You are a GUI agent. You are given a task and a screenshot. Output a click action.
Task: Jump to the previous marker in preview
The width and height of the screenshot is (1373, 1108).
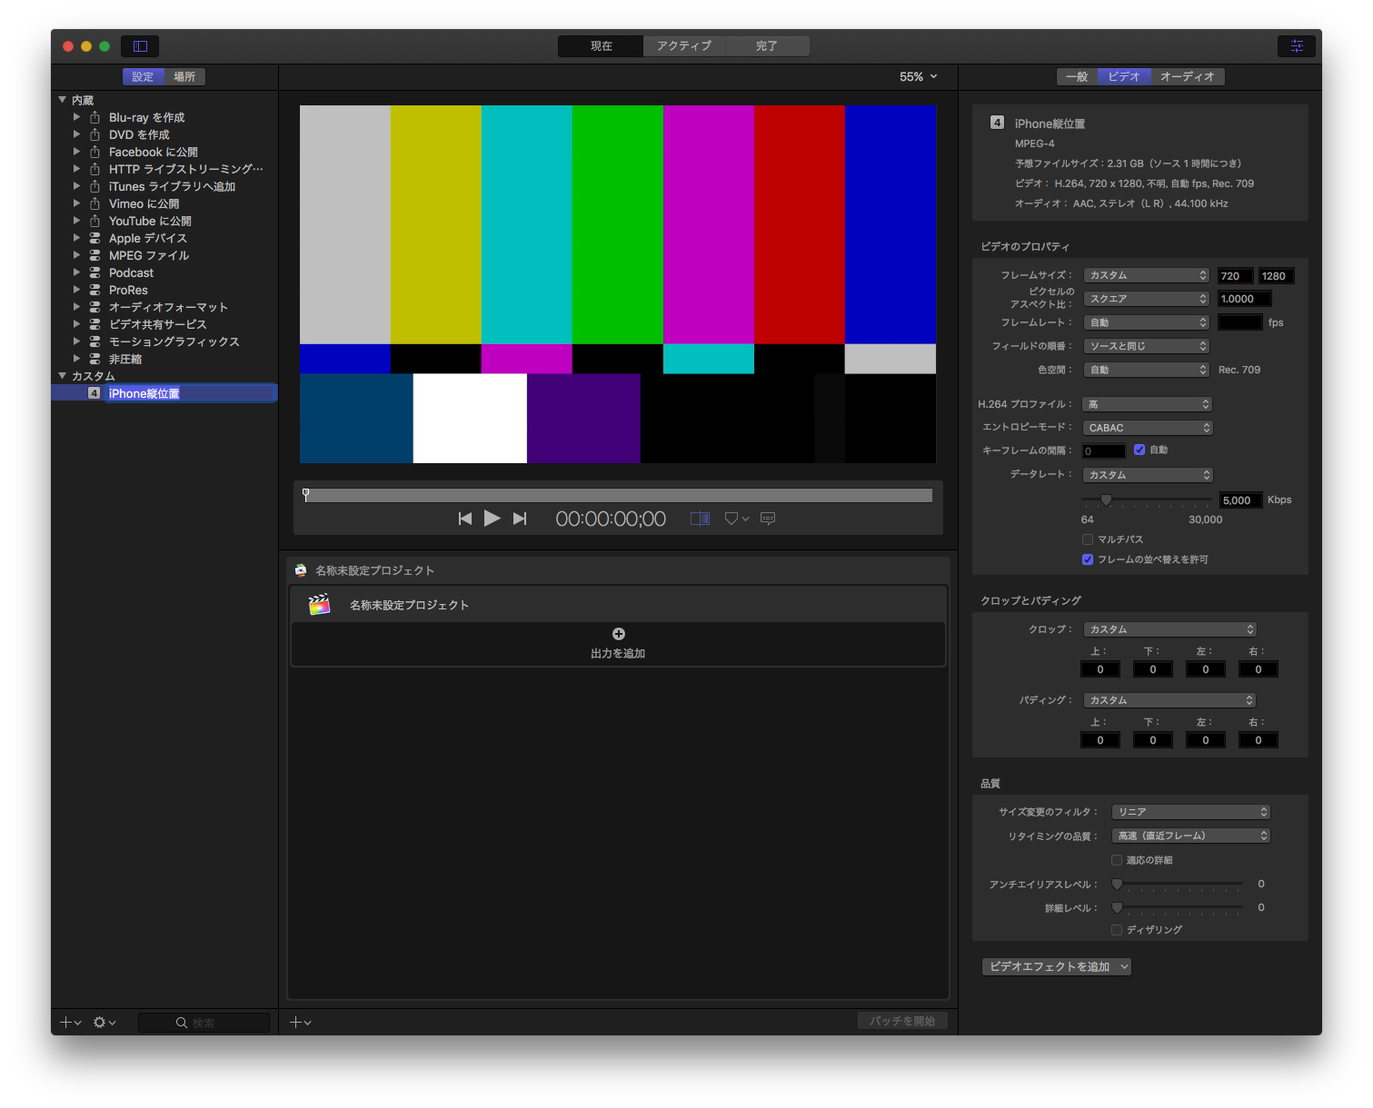pyautogui.click(x=465, y=519)
